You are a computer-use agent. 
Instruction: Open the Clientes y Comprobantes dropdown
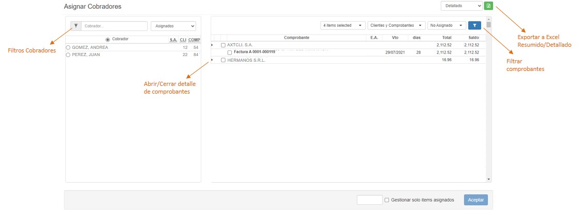point(397,25)
